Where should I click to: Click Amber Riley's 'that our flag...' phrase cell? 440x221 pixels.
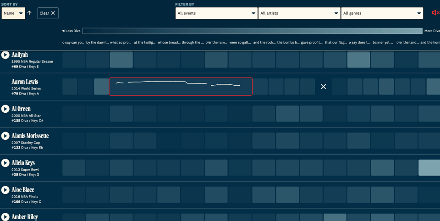coord(335,217)
